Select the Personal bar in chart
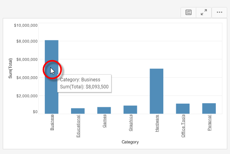Image resolution: width=230 pixels, height=154 pixels. [x=209, y=108]
